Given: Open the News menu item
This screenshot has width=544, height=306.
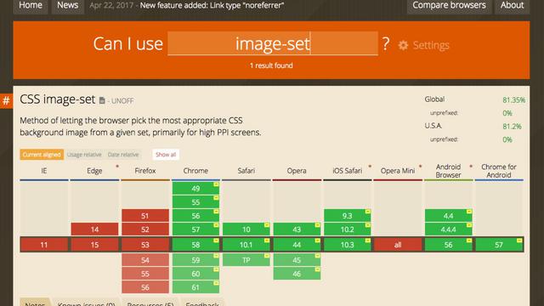Looking at the screenshot, I should (68, 5).
